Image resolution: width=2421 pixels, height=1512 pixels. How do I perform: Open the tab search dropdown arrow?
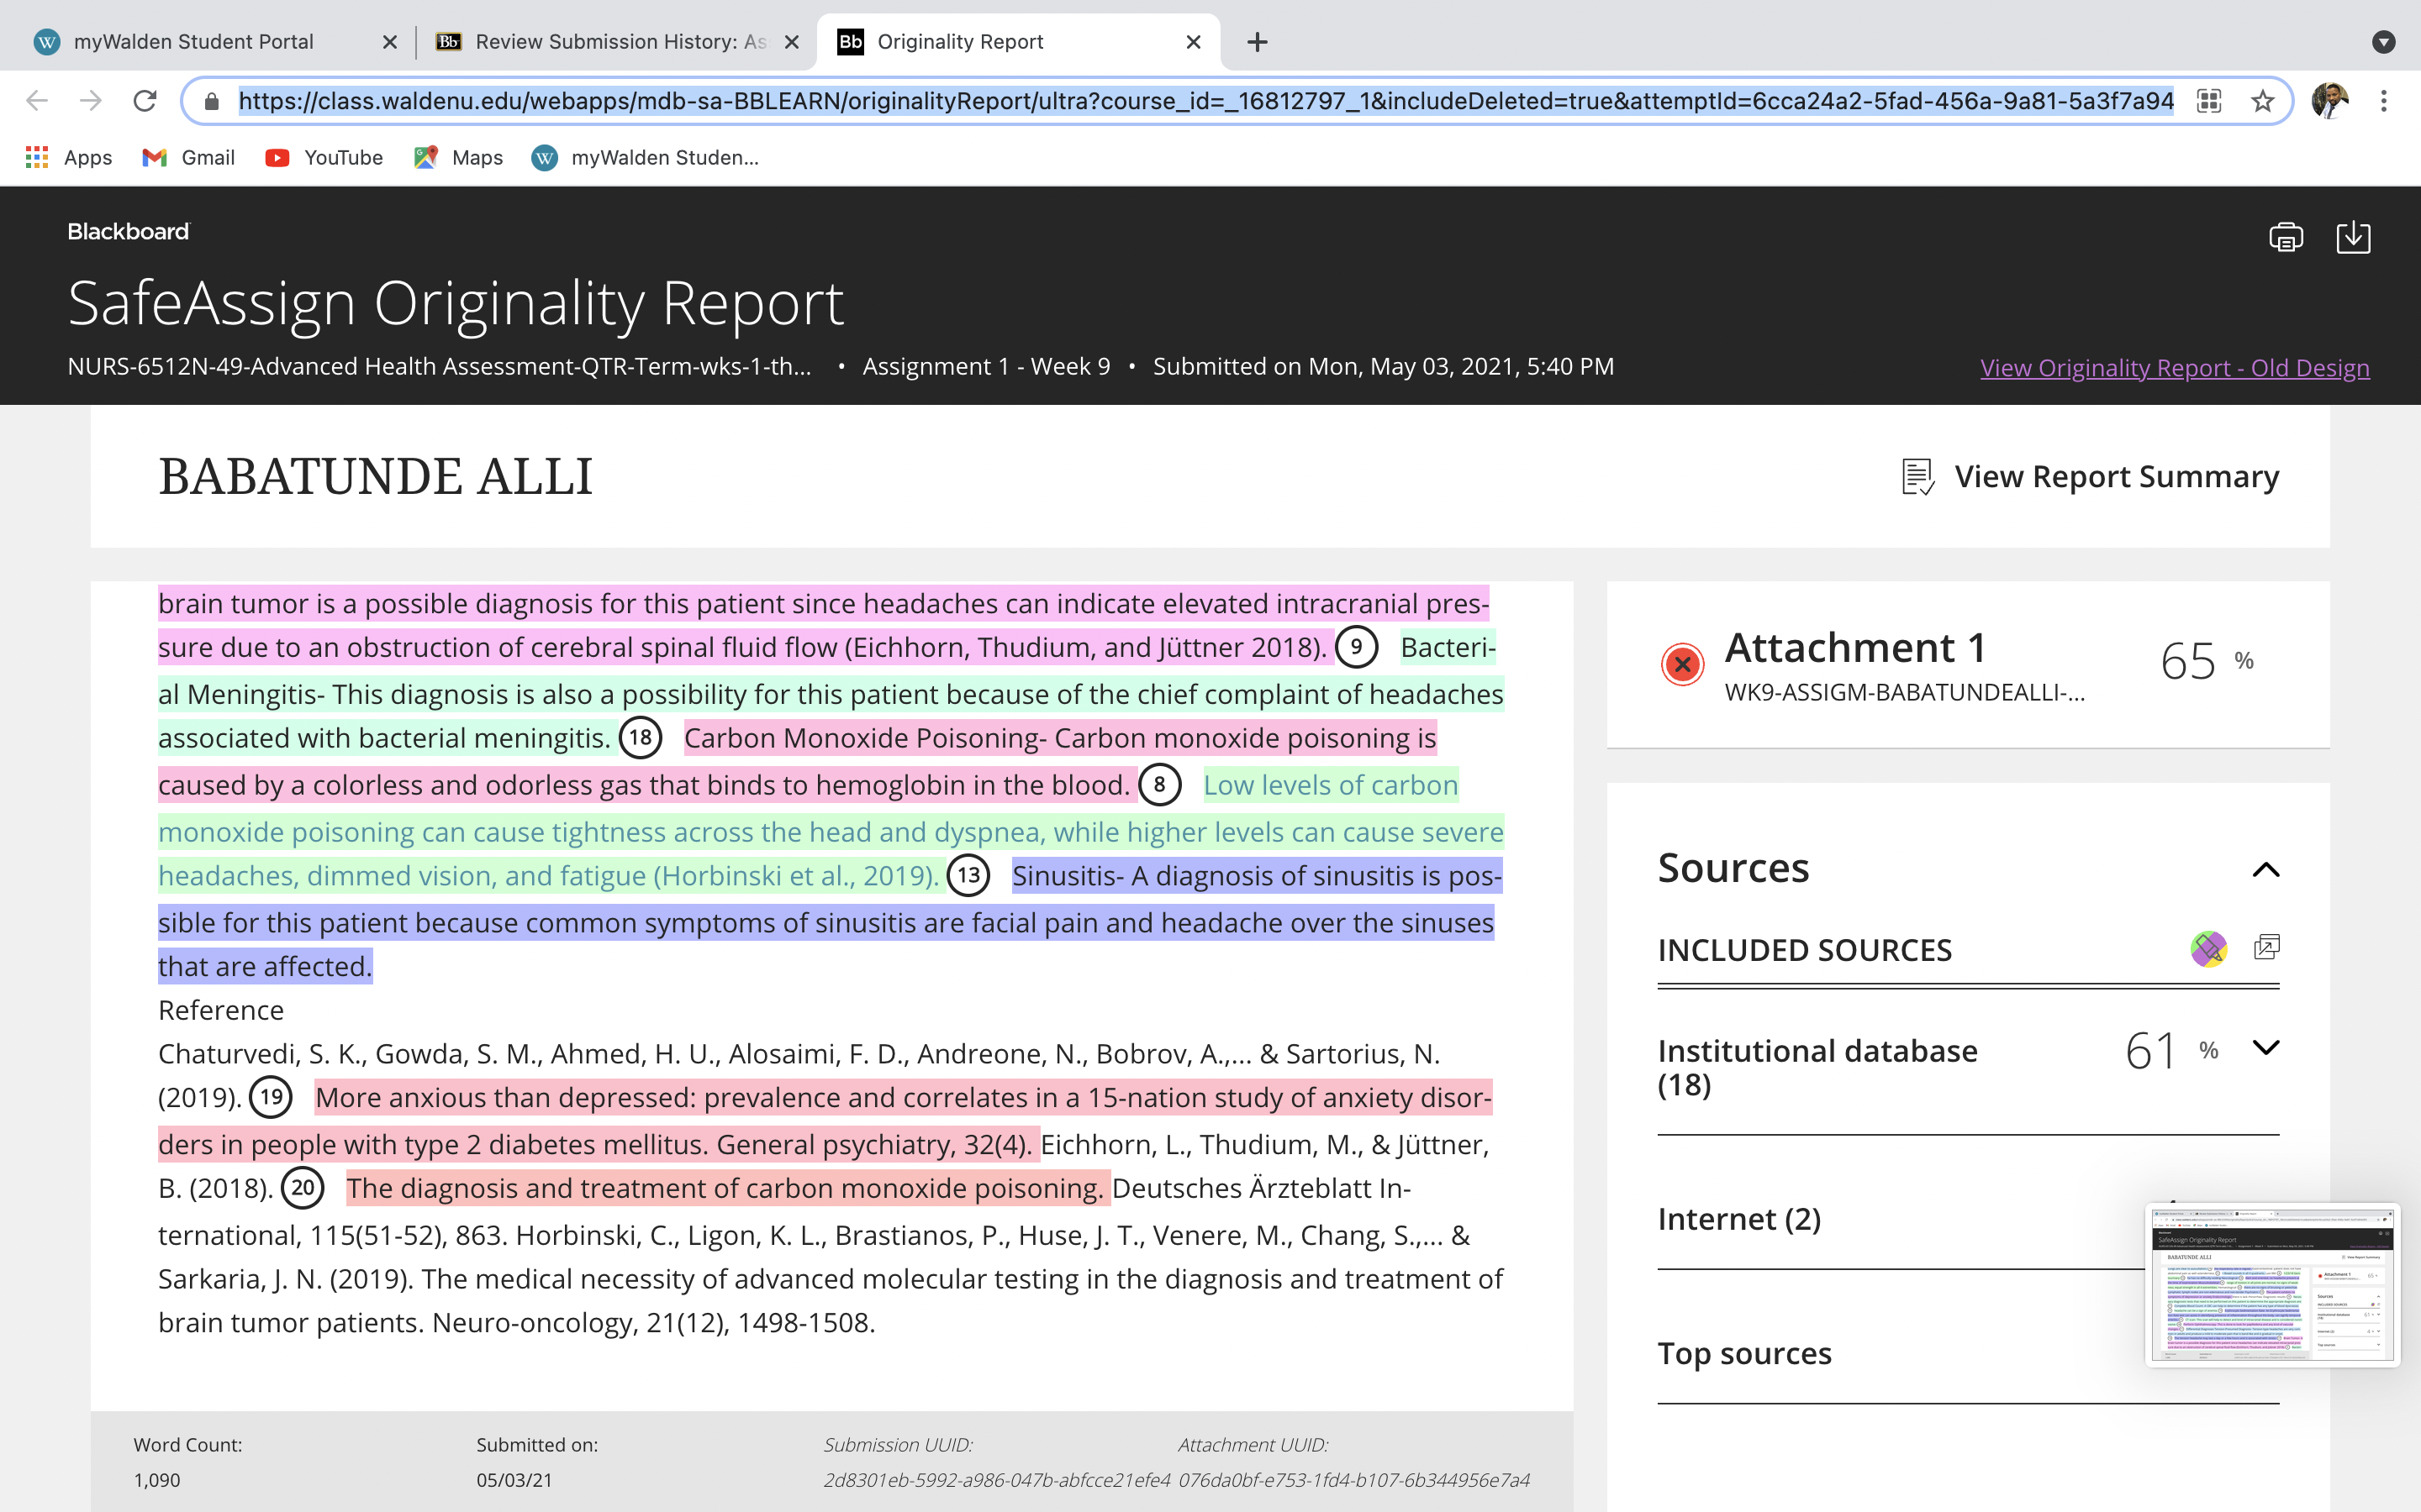pos(2384,42)
